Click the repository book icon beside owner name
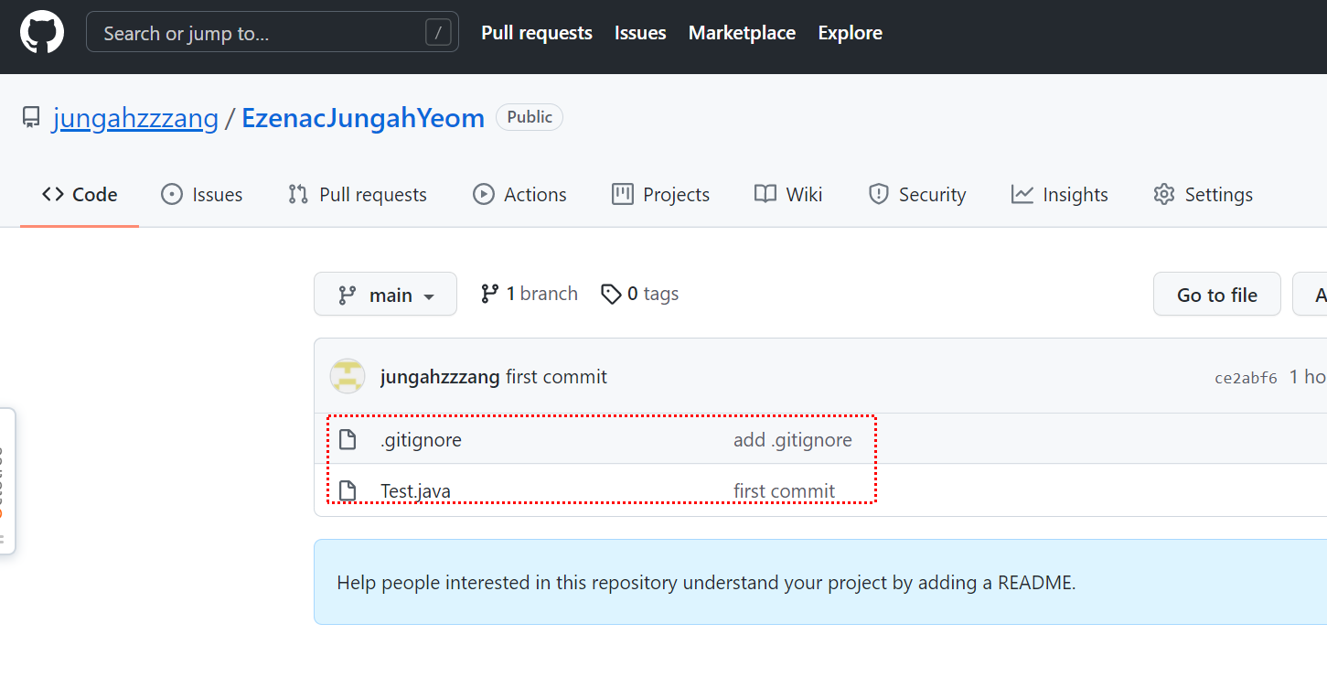 tap(31, 118)
